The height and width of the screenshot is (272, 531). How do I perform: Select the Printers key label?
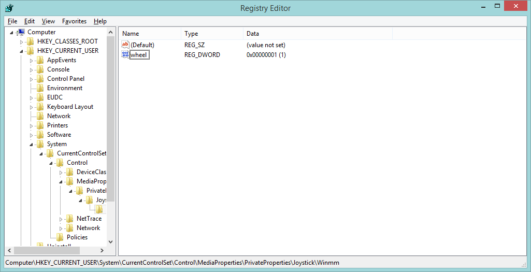(x=58, y=125)
